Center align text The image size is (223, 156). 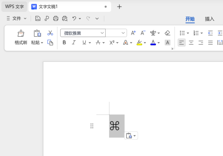(191, 42)
